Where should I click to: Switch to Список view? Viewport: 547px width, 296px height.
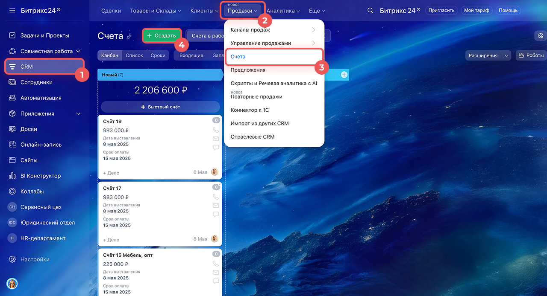(x=134, y=55)
